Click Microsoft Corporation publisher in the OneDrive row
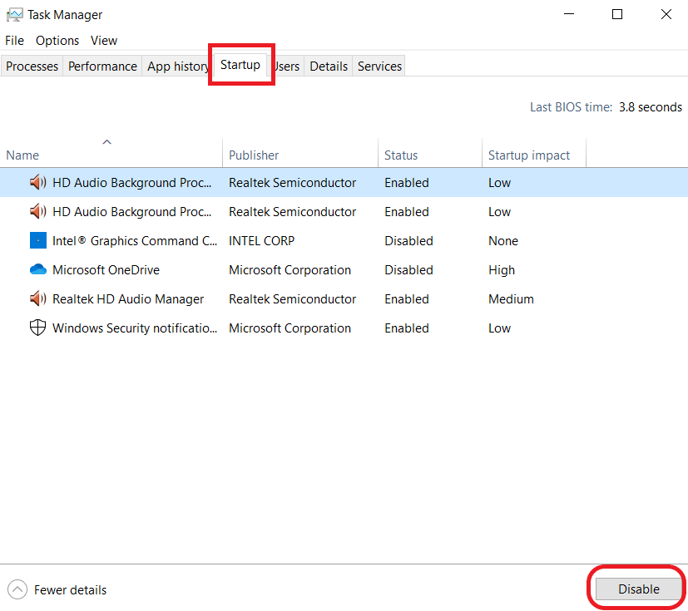The height and width of the screenshot is (611, 688). point(290,269)
